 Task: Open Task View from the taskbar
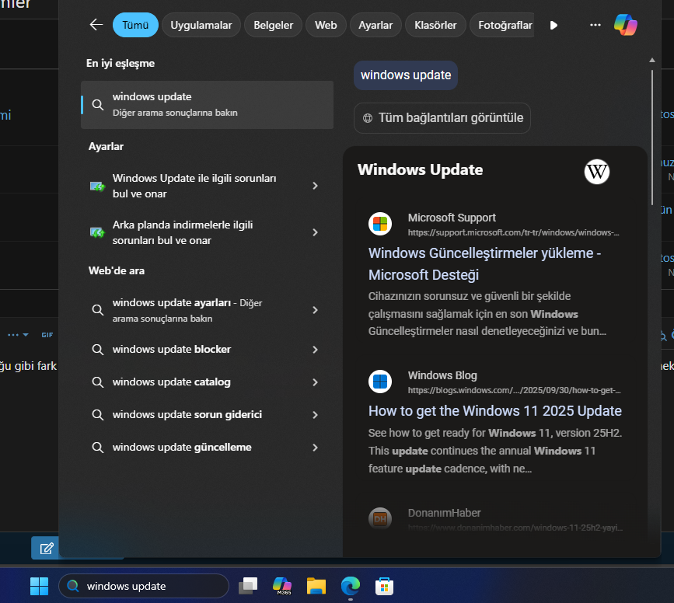[x=248, y=586]
